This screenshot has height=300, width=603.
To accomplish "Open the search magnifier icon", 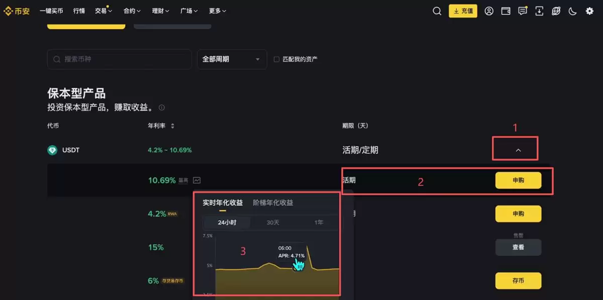I will [x=437, y=11].
